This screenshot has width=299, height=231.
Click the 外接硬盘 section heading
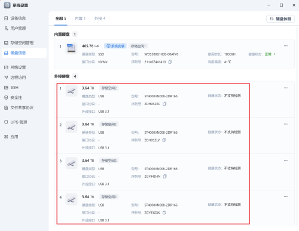click(x=62, y=76)
